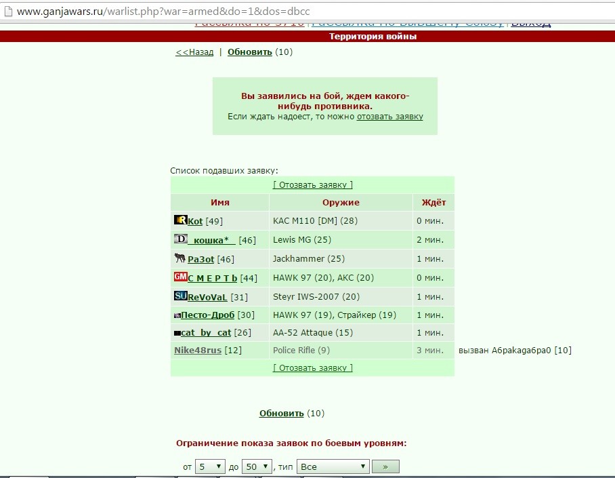
Task: Click the Ждёт column header
Action: [433, 202]
